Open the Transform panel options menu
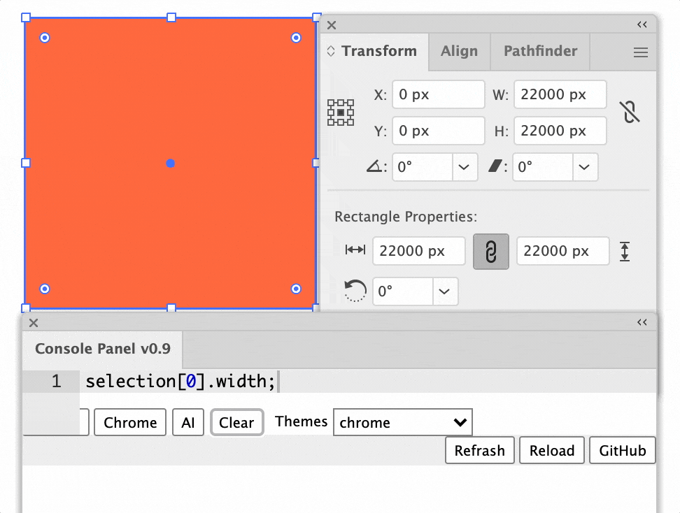 [x=641, y=52]
